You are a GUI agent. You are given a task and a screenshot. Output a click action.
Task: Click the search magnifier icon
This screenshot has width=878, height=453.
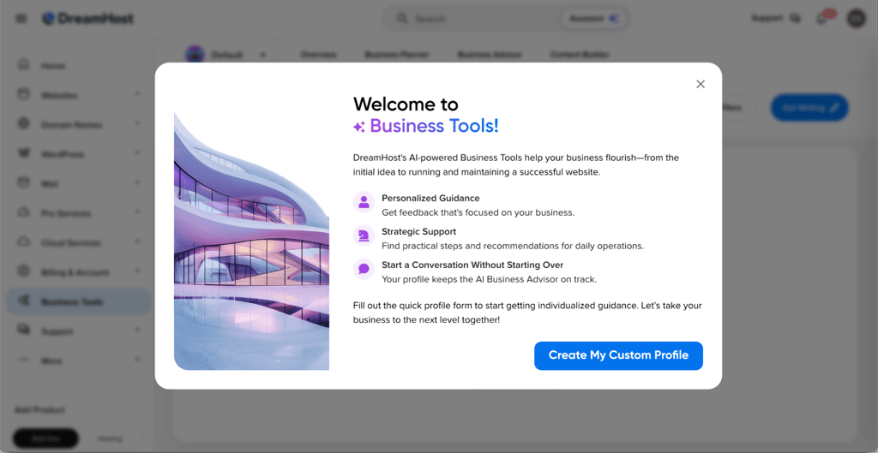point(401,18)
